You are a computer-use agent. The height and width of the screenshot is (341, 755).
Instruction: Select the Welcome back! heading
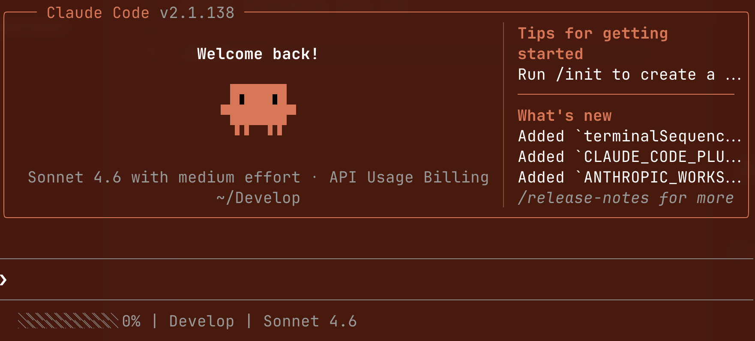[258, 54]
